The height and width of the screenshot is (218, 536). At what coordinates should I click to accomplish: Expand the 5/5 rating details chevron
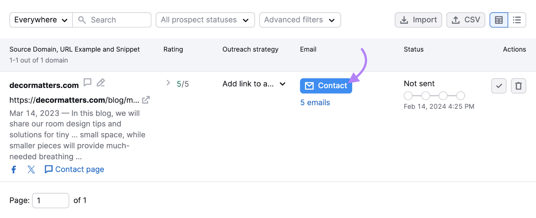pyautogui.click(x=167, y=83)
